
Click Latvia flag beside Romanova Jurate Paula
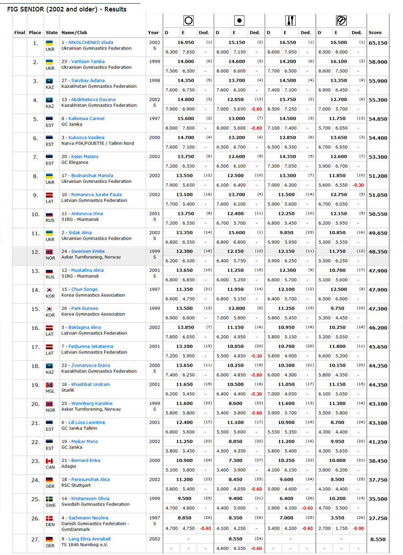[49, 195]
